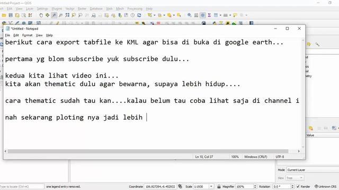This screenshot has width=339, height=190.
Task: Open the QGIS Database menu
Action: (96, 8)
